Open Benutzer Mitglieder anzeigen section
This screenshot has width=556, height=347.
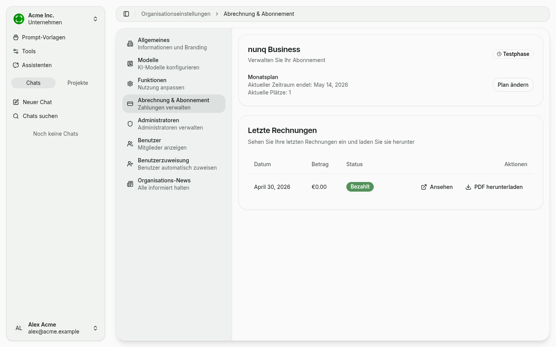tap(174, 144)
